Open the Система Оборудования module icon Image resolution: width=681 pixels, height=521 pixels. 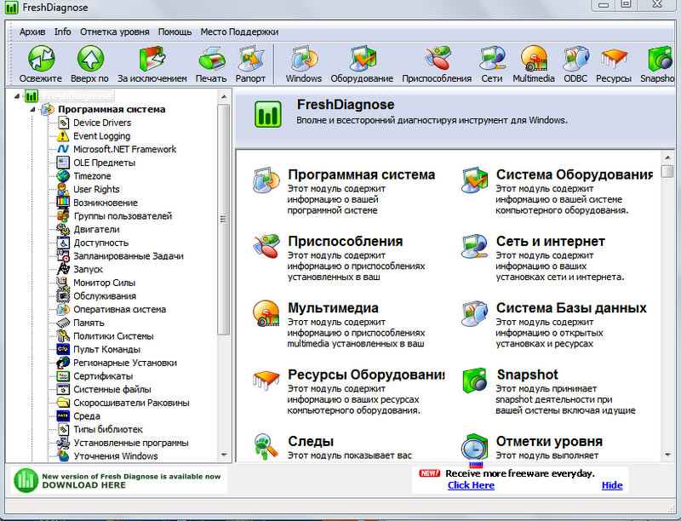click(474, 180)
